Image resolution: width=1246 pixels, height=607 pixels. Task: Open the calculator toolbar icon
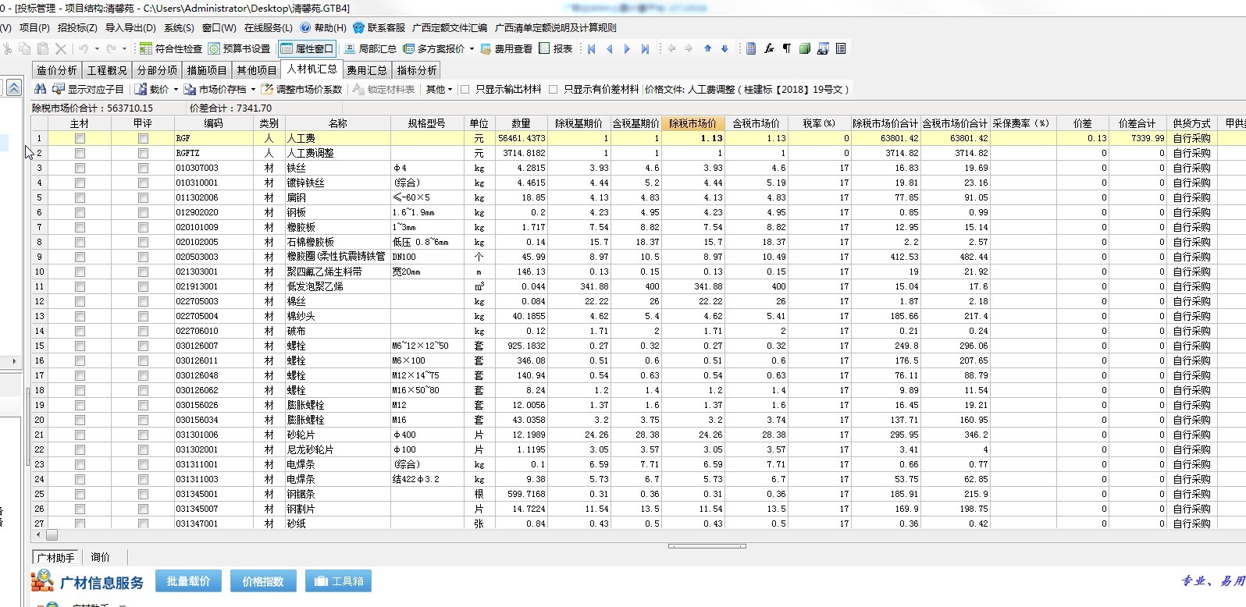click(x=751, y=48)
